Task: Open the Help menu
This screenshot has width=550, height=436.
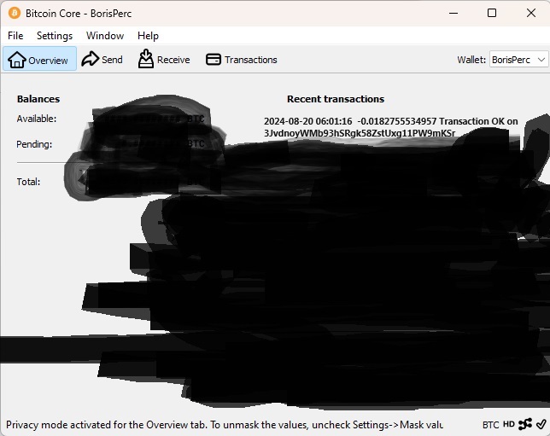Action: [148, 36]
